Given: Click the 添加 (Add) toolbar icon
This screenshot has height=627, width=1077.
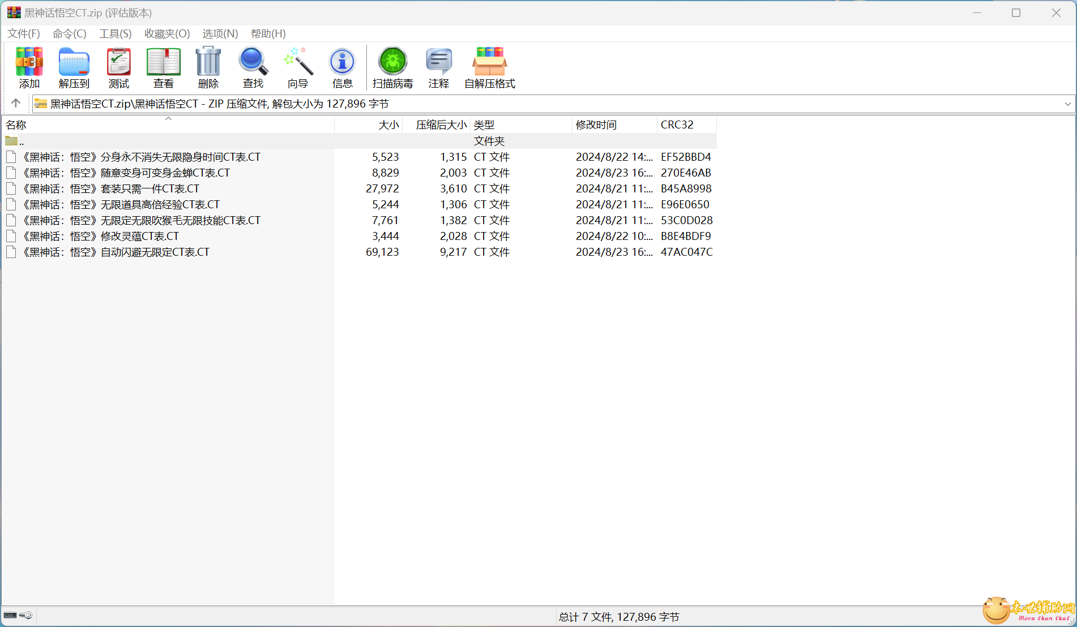Looking at the screenshot, I should pyautogui.click(x=29, y=62).
